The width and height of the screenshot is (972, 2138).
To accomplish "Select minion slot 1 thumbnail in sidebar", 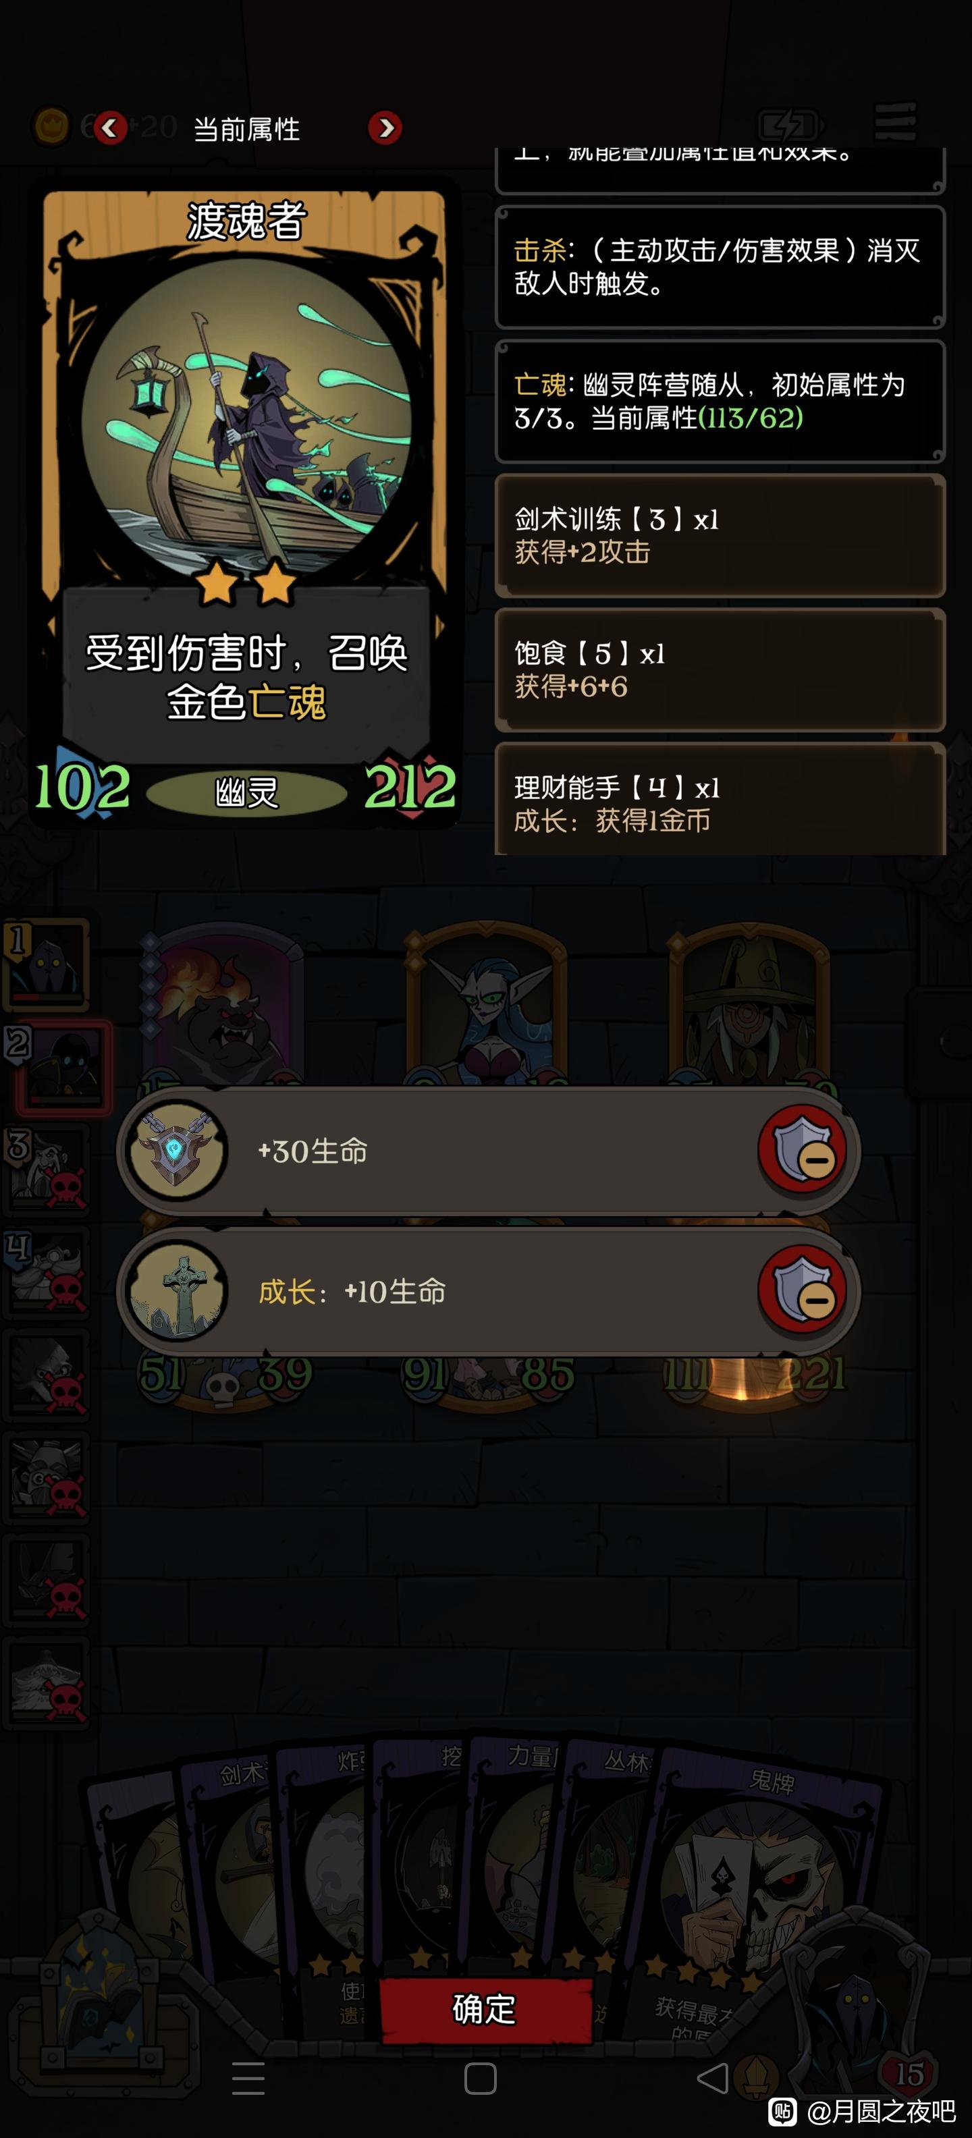I will [x=47, y=963].
